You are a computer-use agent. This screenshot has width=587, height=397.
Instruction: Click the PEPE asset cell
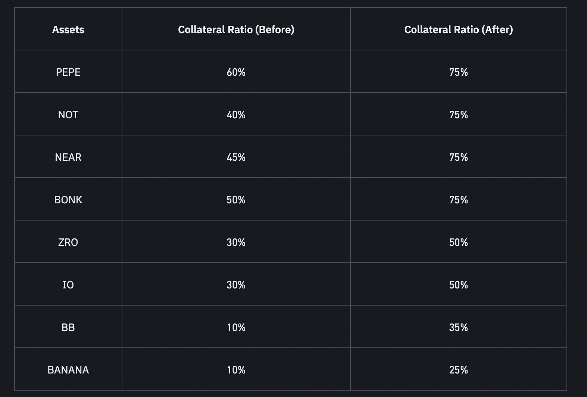68,72
